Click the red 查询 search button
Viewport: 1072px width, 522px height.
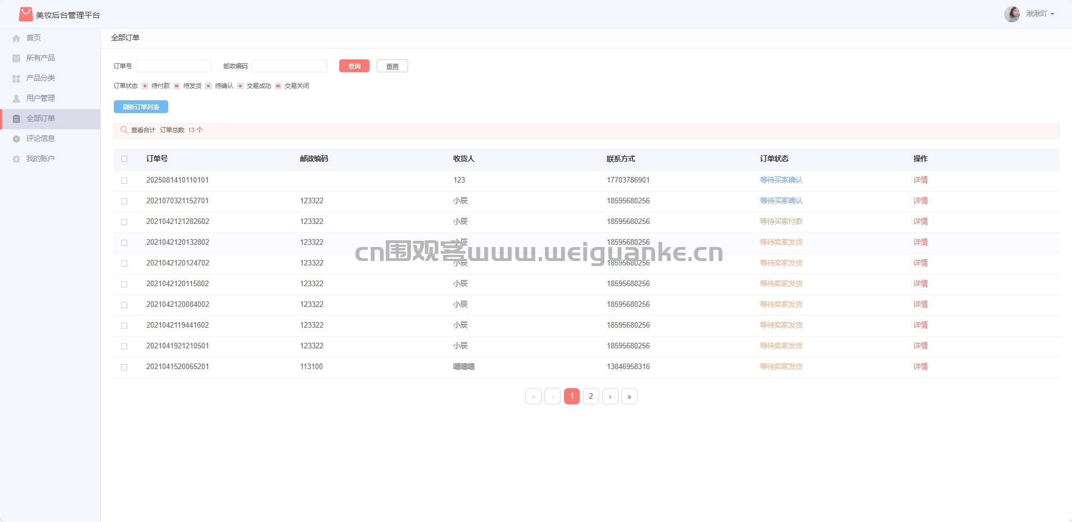coord(354,66)
